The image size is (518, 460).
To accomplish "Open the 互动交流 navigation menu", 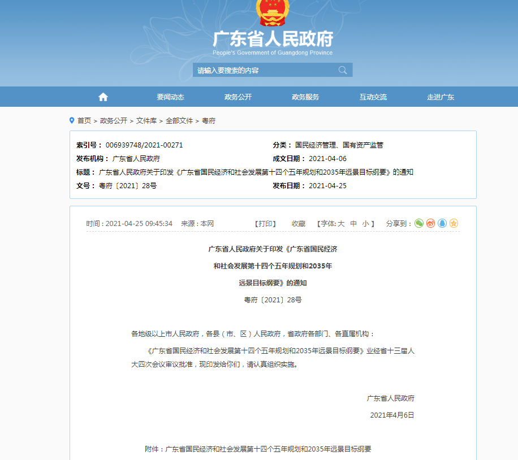I will (x=373, y=96).
